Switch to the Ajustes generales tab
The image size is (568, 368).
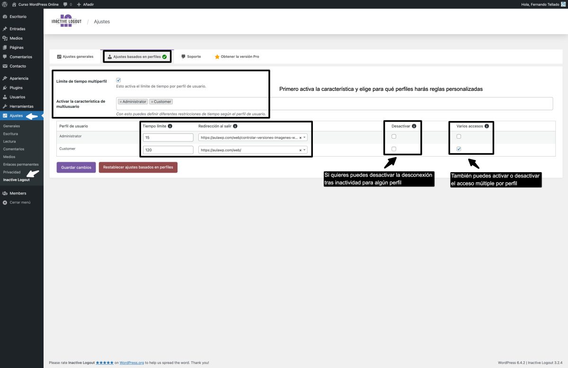(75, 57)
